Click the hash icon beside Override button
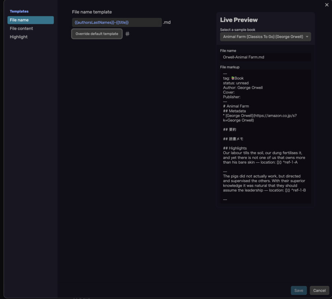Image resolution: width=332 pixels, height=299 pixels. click(127, 34)
